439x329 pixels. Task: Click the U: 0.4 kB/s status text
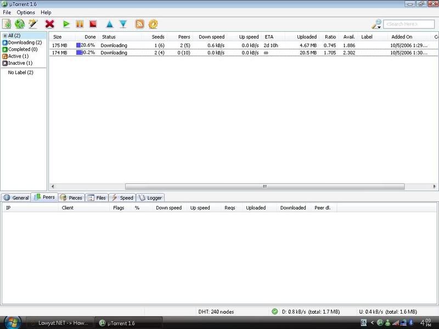(388, 311)
